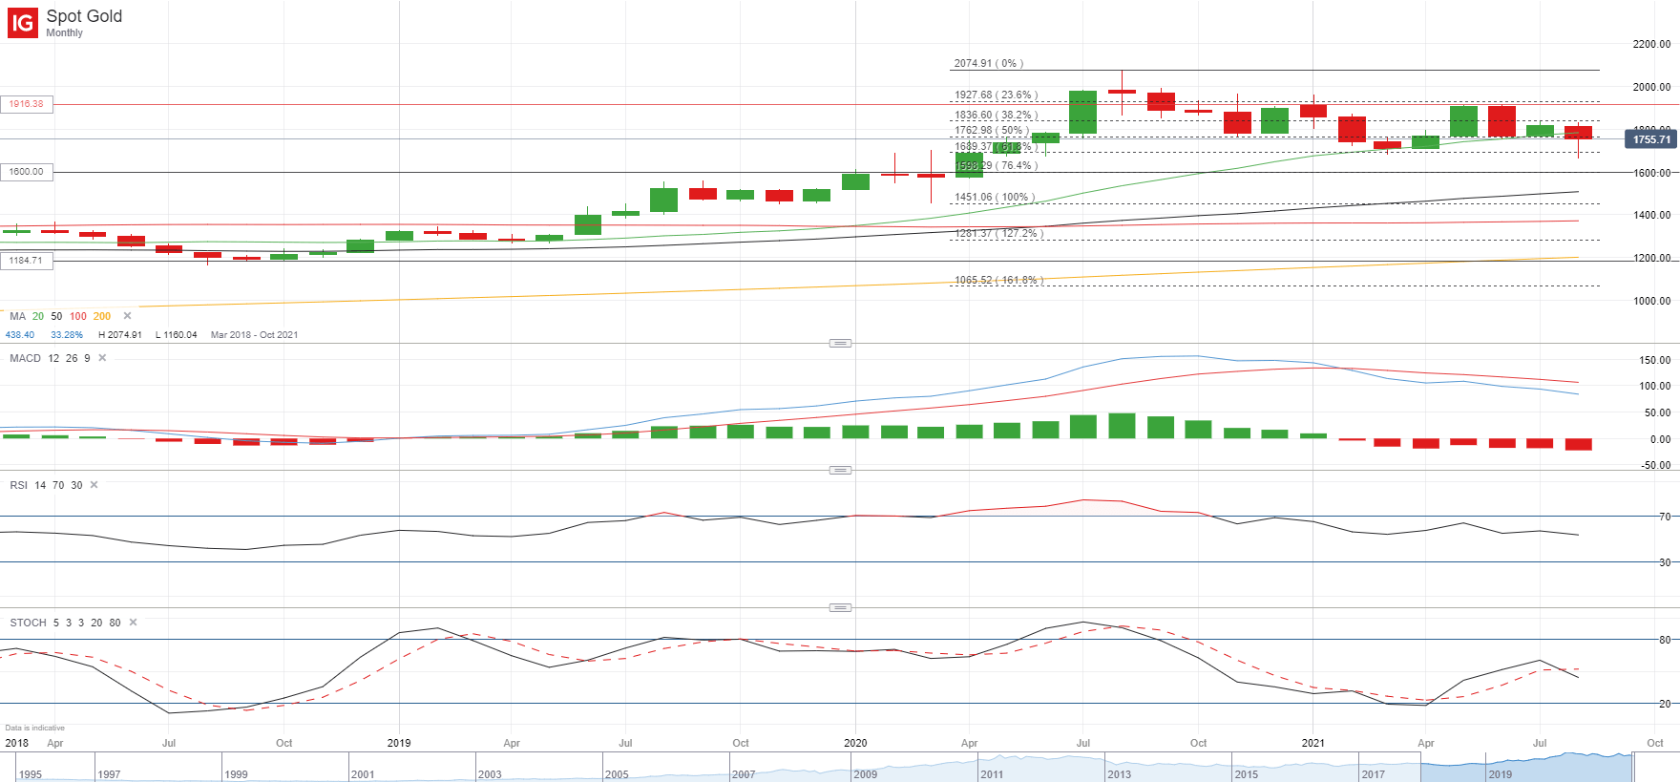Grab the divider handle above STOCH panel
Image resolution: width=1680 pixels, height=782 pixels.
(840, 607)
